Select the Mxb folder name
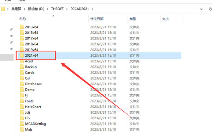The height and width of the screenshot is (132, 212). point(29,130)
